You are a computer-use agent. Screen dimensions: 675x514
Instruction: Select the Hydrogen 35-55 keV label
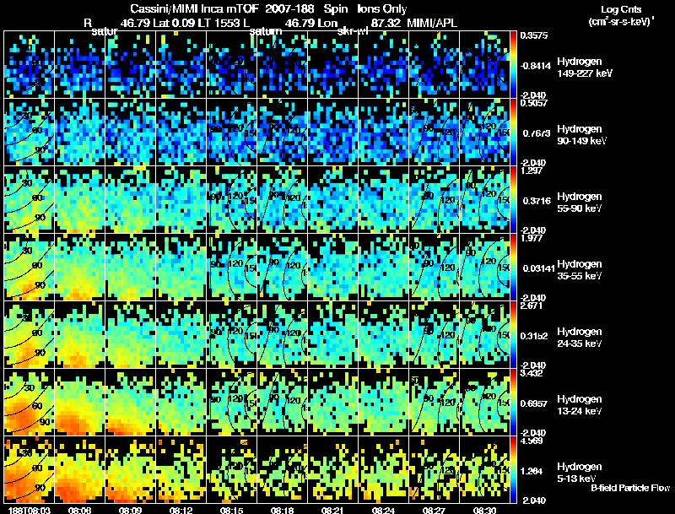pyautogui.click(x=580, y=270)
